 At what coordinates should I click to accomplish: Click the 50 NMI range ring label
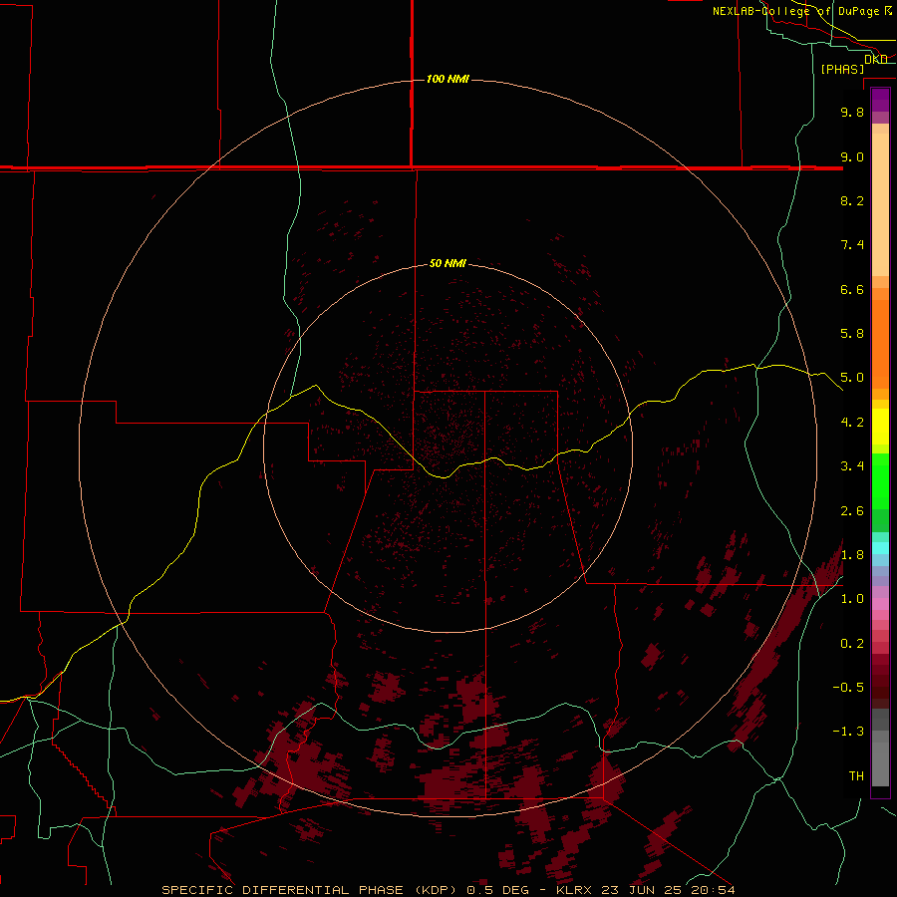(x=448, y=263)
